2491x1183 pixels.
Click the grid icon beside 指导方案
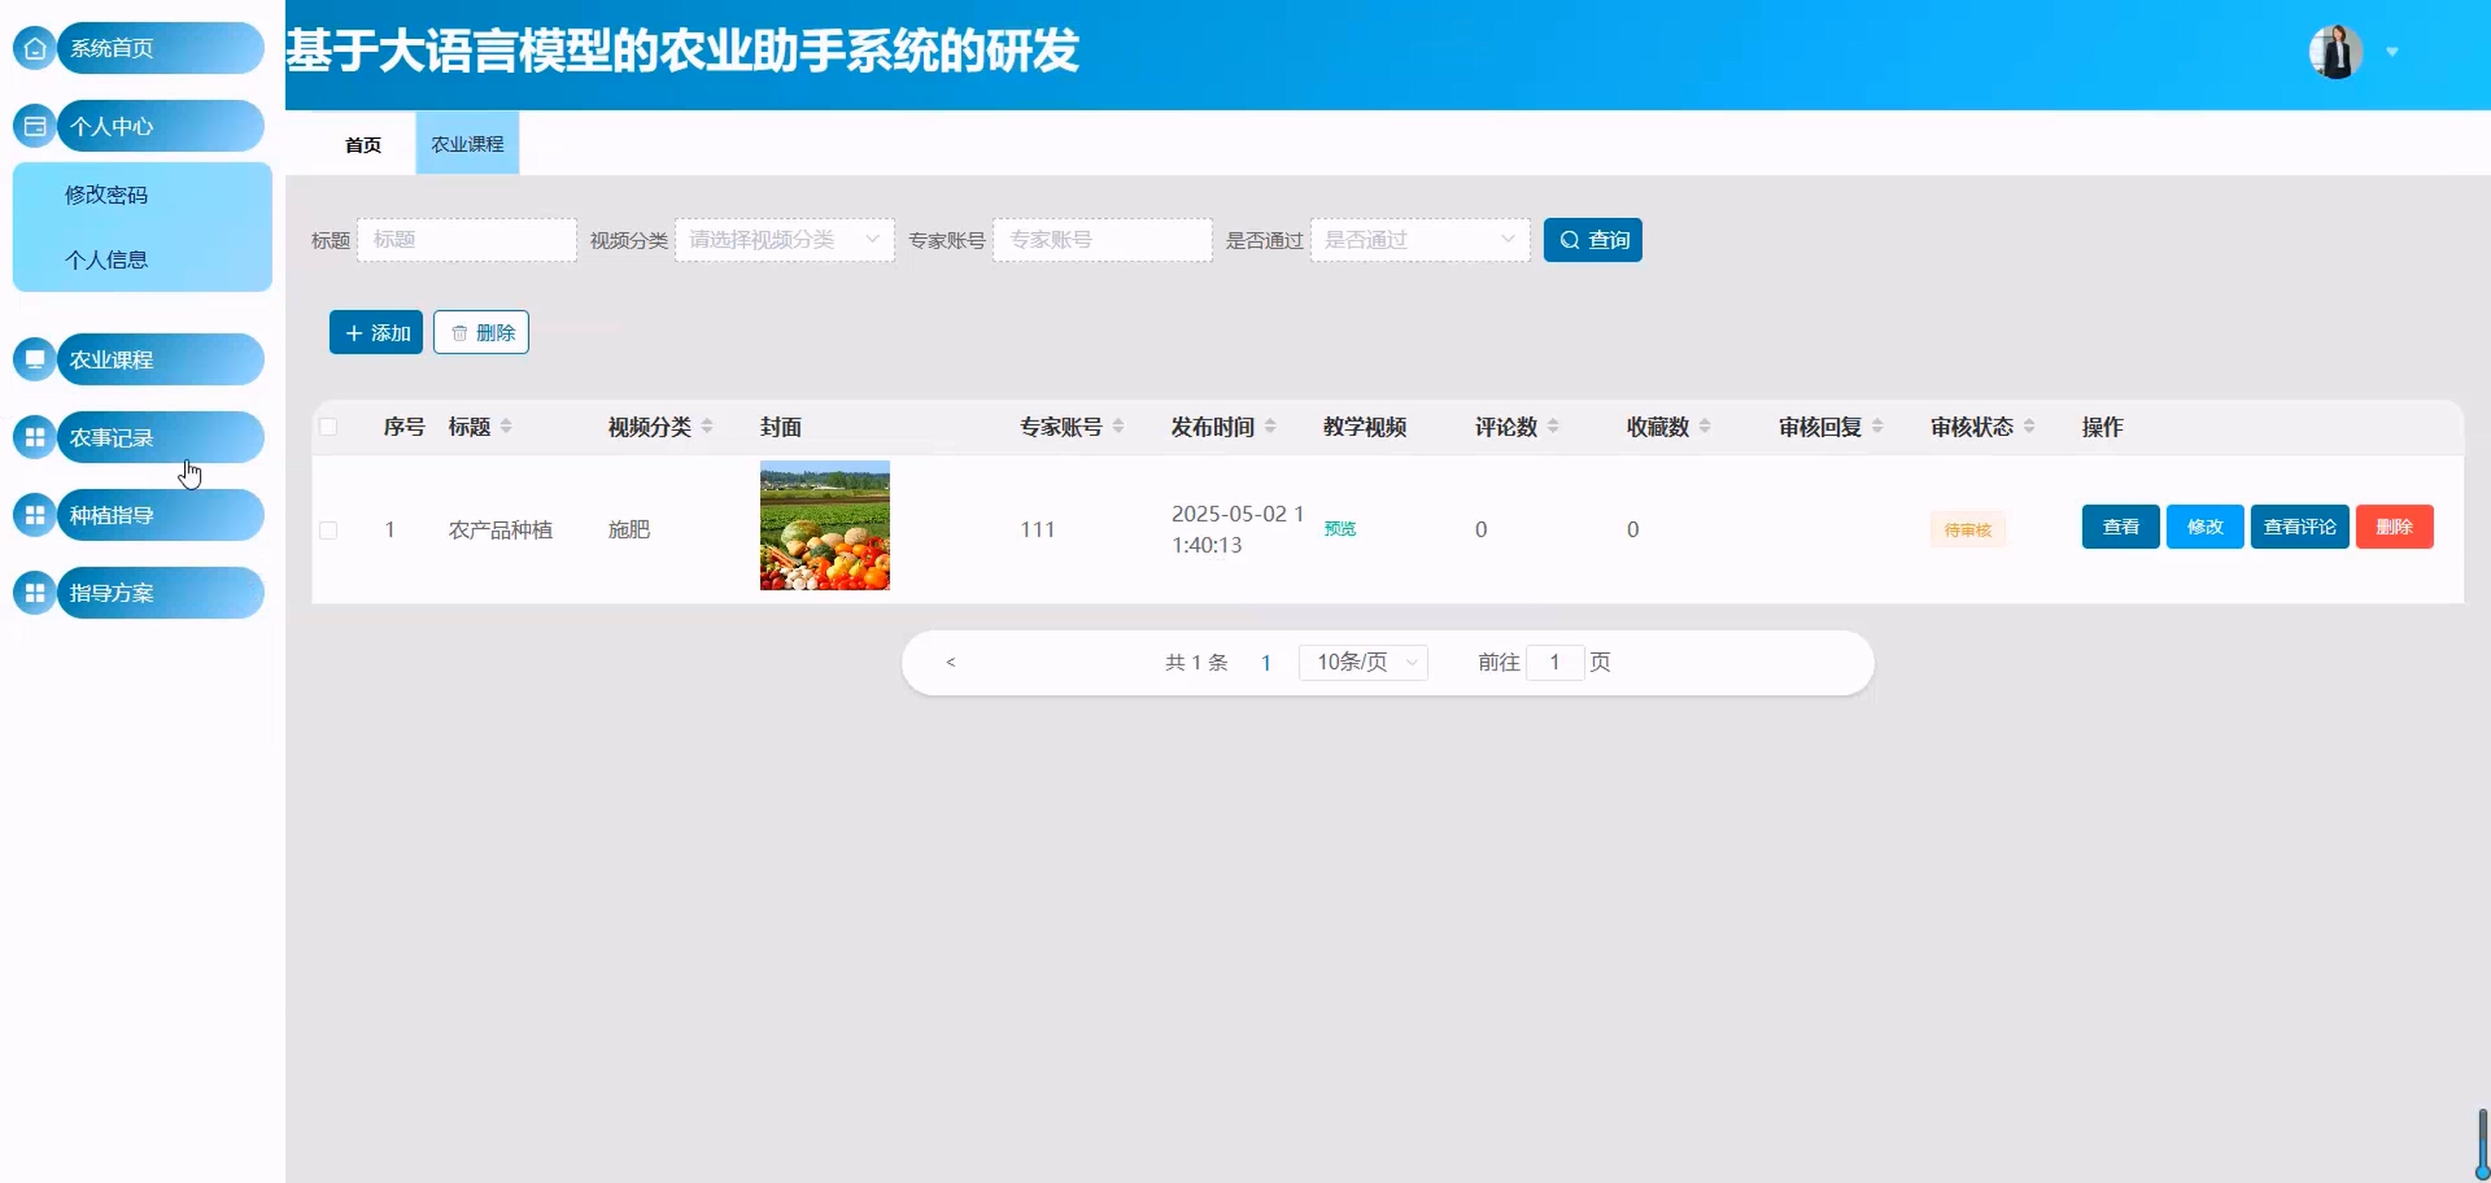pyautogui.click(x=35, y=593)
